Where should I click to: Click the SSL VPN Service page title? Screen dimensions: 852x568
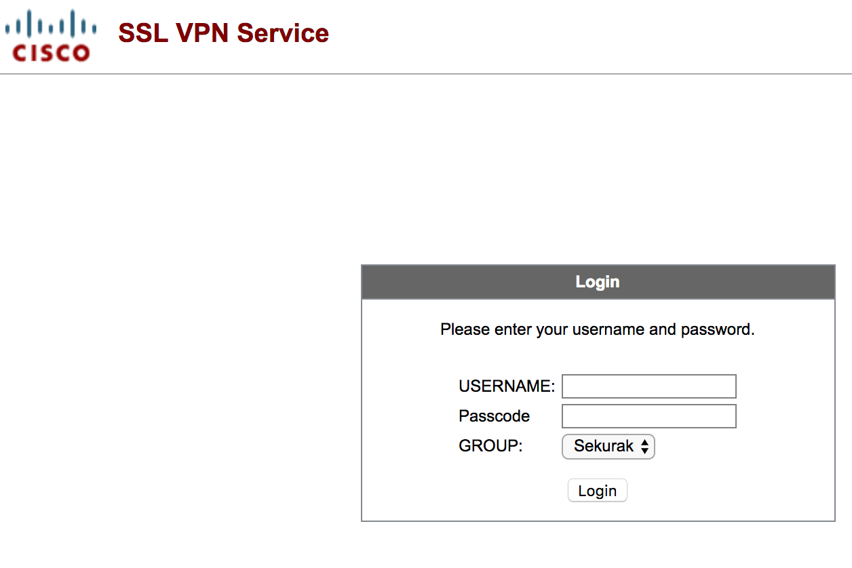pos(224,33)
